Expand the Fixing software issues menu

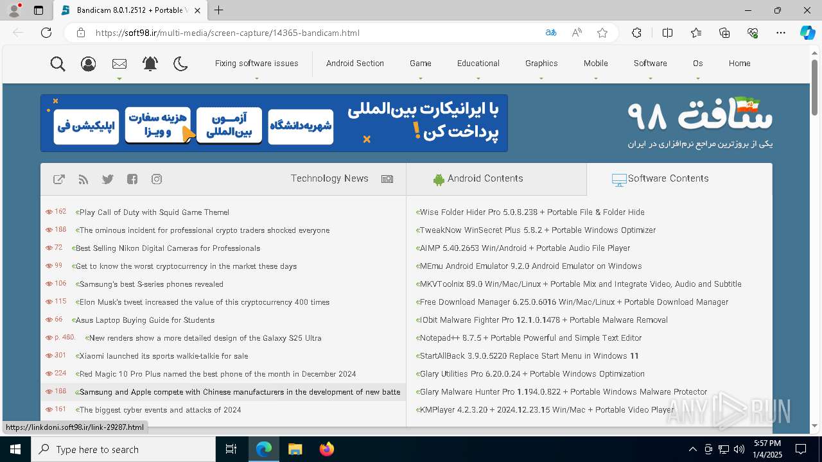256,64
